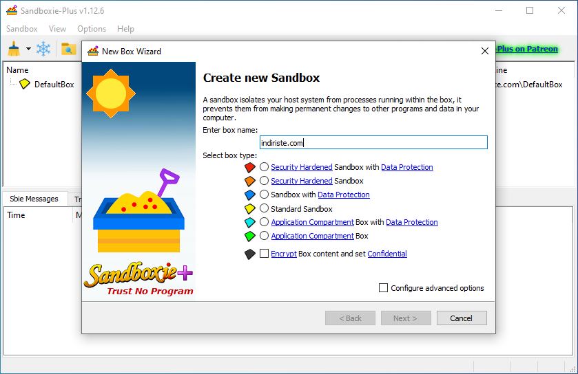Select the Security Hardened Sandbox radio button
578x374 pixels.
(264, 181)
